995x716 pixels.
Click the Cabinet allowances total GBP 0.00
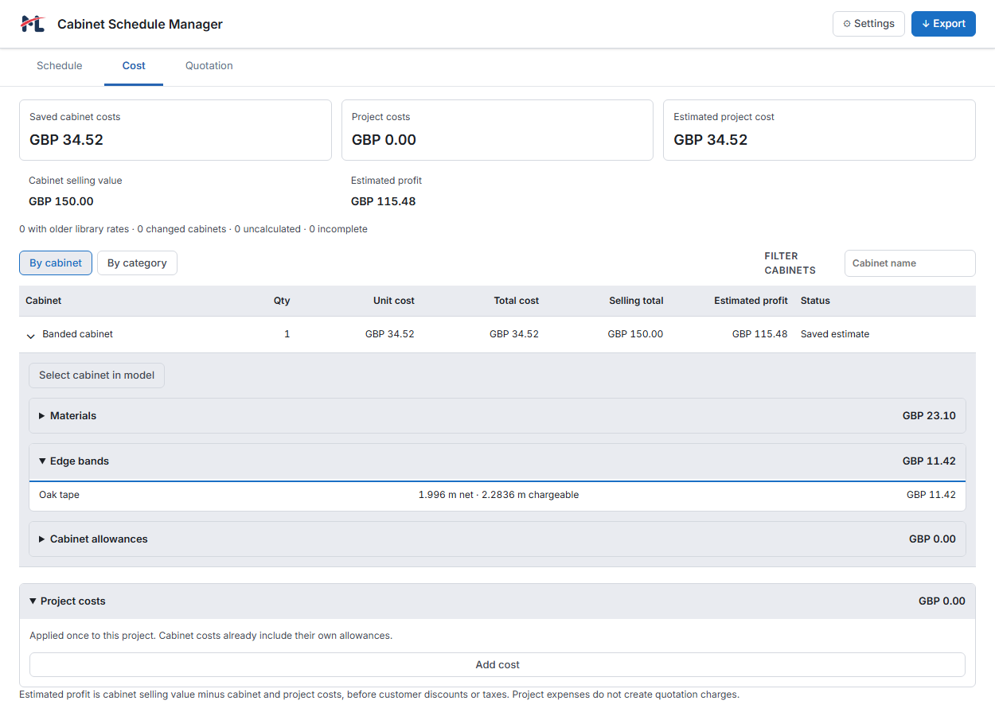(x=932, y=539)
